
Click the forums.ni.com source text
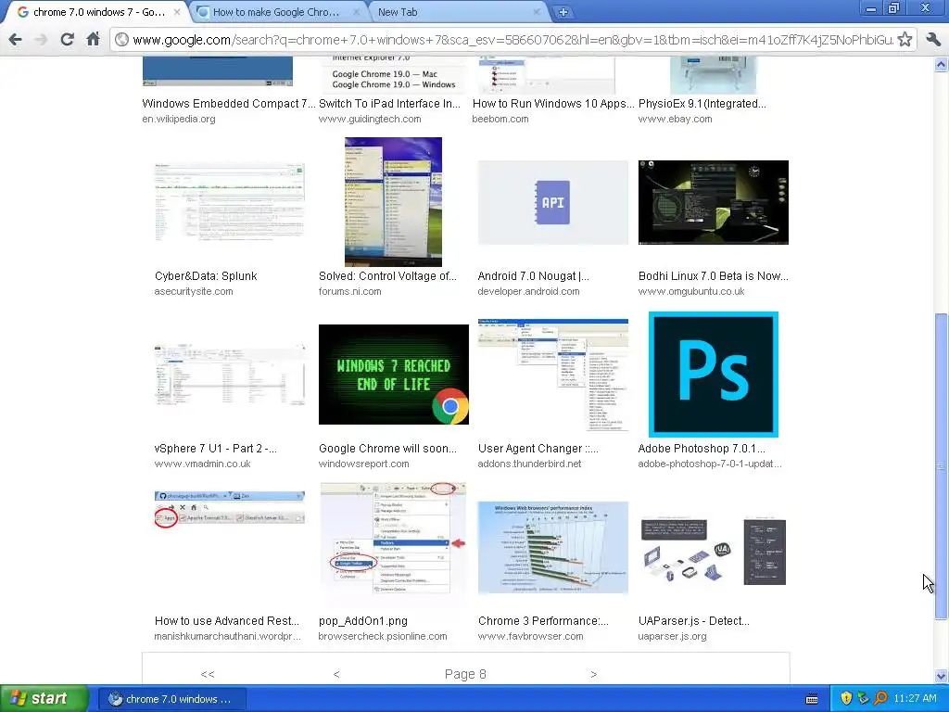point(349,292)
